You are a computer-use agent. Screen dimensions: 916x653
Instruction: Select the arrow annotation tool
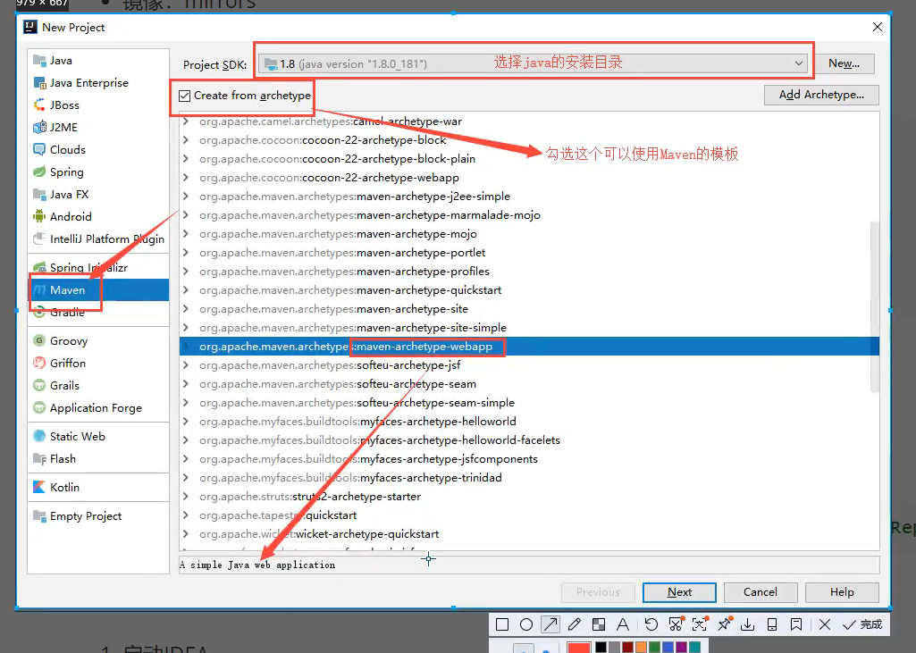[x=550, y=624]
